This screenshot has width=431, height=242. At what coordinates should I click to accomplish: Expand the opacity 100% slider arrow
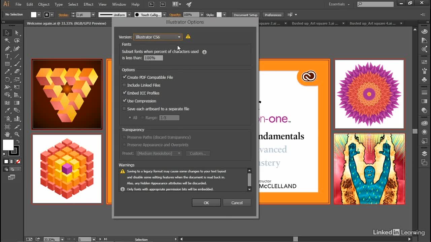(x=202, y=15)
